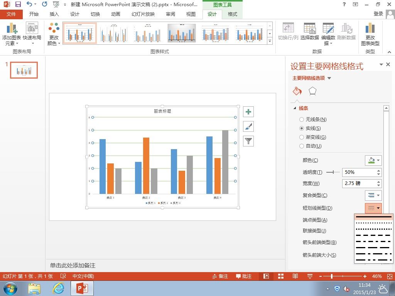Screen dimensions: 395x296
Task: Click the Add Chart Element icon
Action: 12,28
